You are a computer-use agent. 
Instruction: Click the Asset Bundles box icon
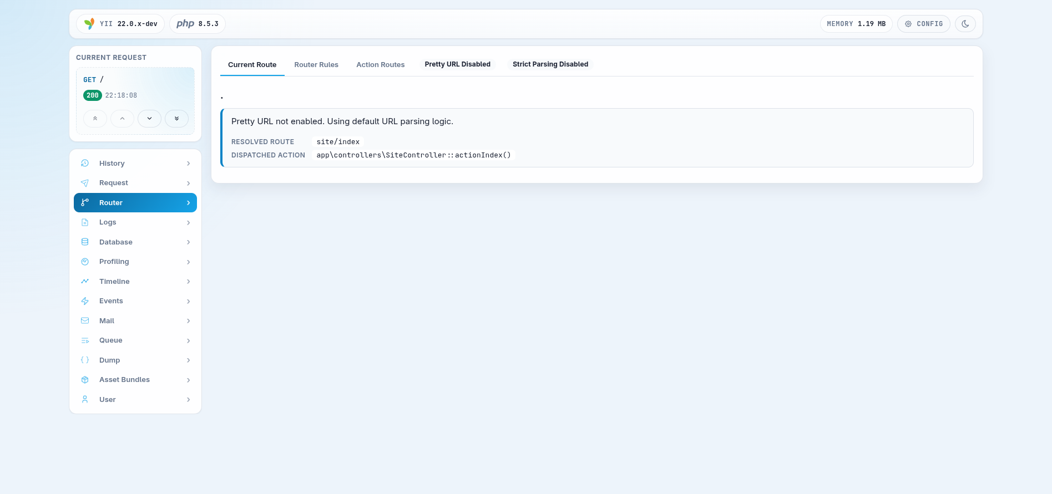coord(85,380)
